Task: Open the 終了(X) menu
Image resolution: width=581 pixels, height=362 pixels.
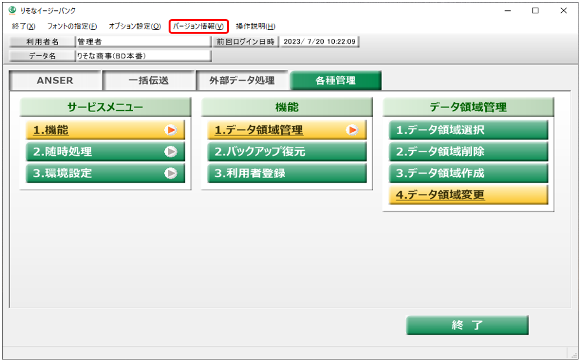Action: [x=24, y=26]
